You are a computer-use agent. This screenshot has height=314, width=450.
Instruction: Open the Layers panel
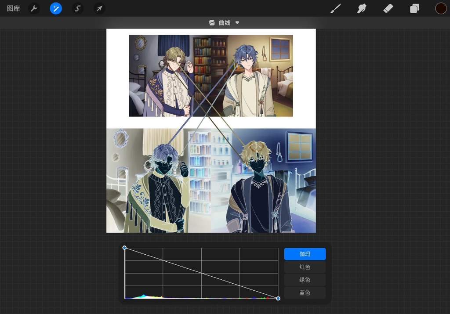click(x=414, y=8)
